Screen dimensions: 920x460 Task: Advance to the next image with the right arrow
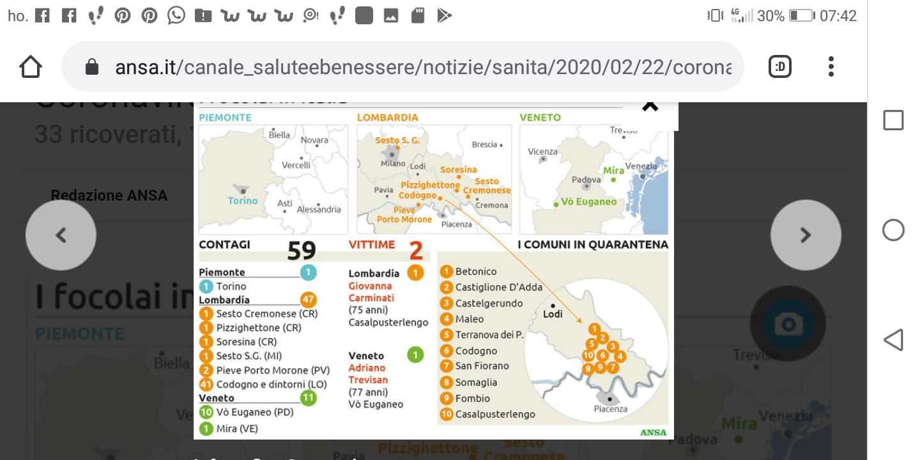(806, 235)
